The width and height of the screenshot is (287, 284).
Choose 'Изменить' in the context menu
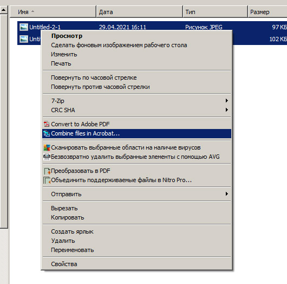tap(136, 54)
